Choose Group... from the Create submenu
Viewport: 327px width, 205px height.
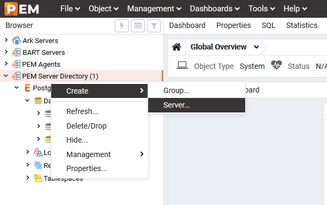click(x=197, y=90)
